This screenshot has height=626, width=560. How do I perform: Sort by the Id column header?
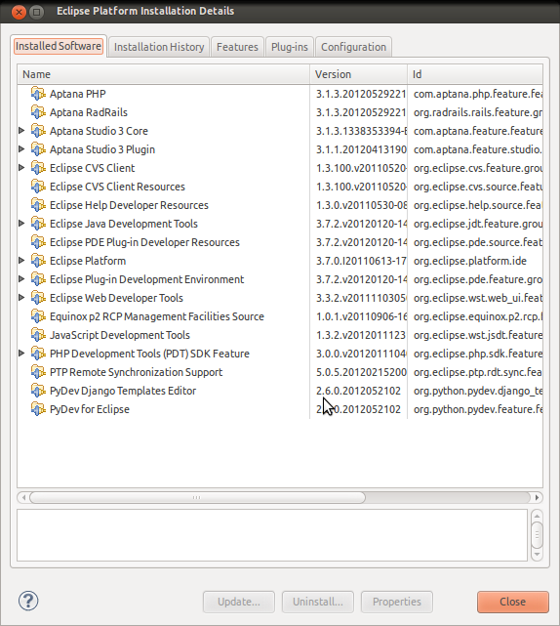pyautogui.click(x=475, y=74)
